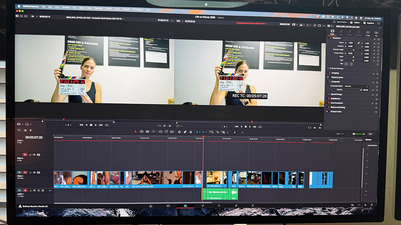Toggle the Lens Correction switch
The height and width of the screenshot is (225, 401).
pyautogui.click(x=329, y=102)
